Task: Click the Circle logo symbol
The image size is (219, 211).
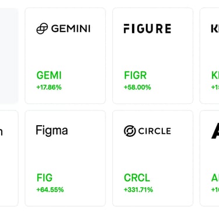Action: pyautogui.click(x=130, y=131)
